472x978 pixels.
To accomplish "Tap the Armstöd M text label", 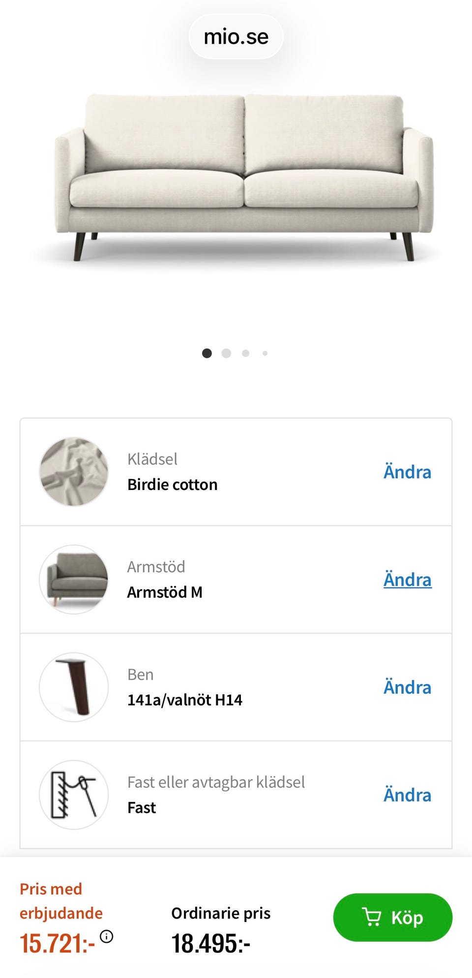I will (165, 592).
